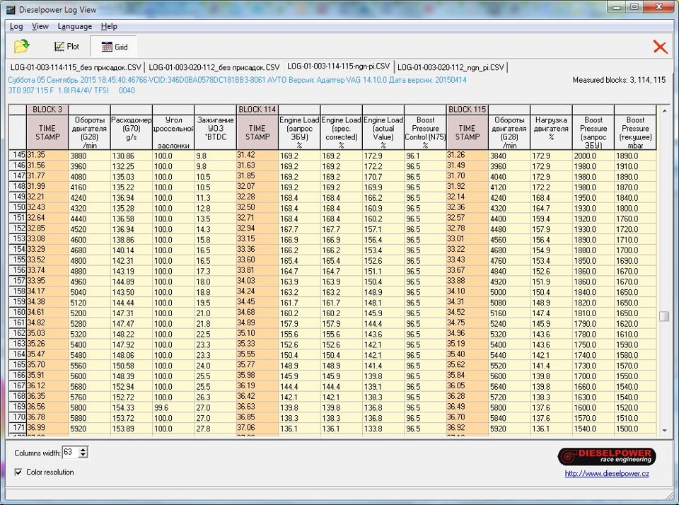Toggle the Color resolution checkbox
The image size is (679, 505).
click(x=18, y=472)
